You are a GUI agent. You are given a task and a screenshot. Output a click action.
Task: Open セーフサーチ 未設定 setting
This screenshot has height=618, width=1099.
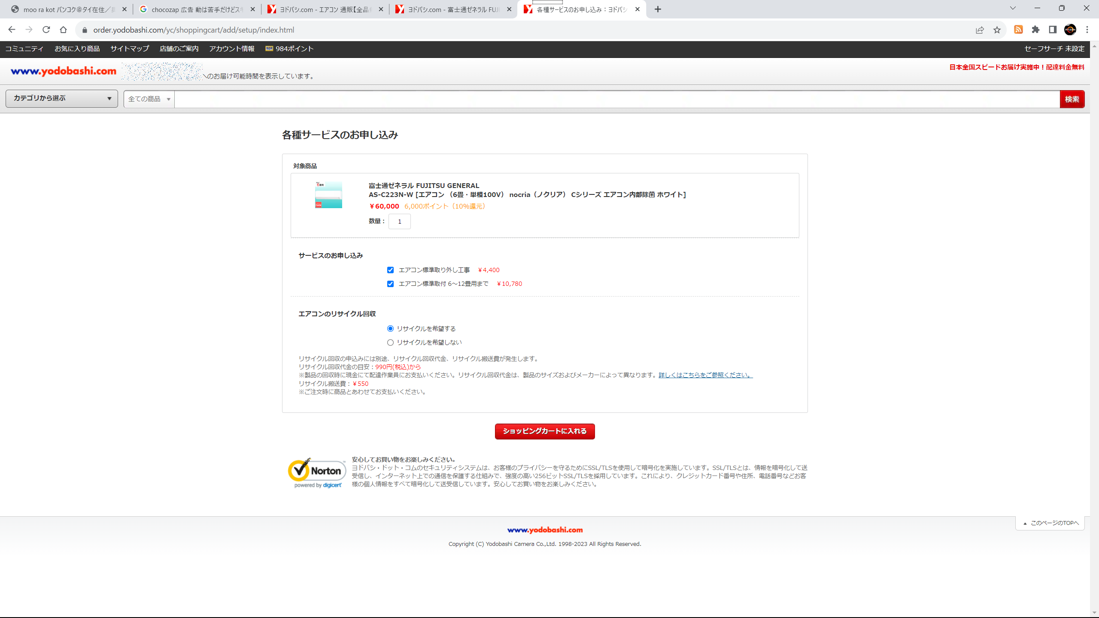click(x=1054, y=49)
